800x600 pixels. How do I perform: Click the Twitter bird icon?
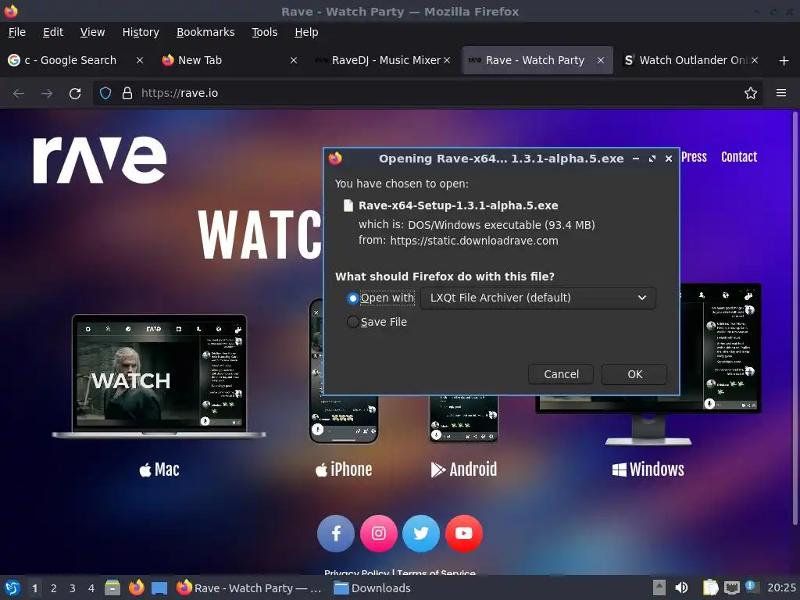click(421, 534)
